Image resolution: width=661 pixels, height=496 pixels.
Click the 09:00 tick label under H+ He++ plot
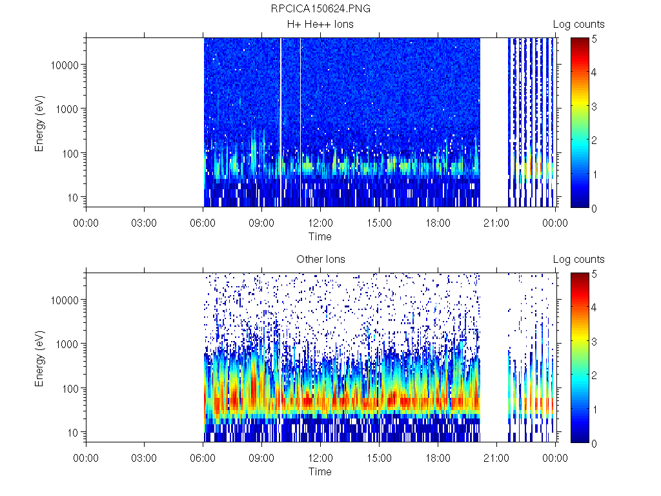(261, 223)
